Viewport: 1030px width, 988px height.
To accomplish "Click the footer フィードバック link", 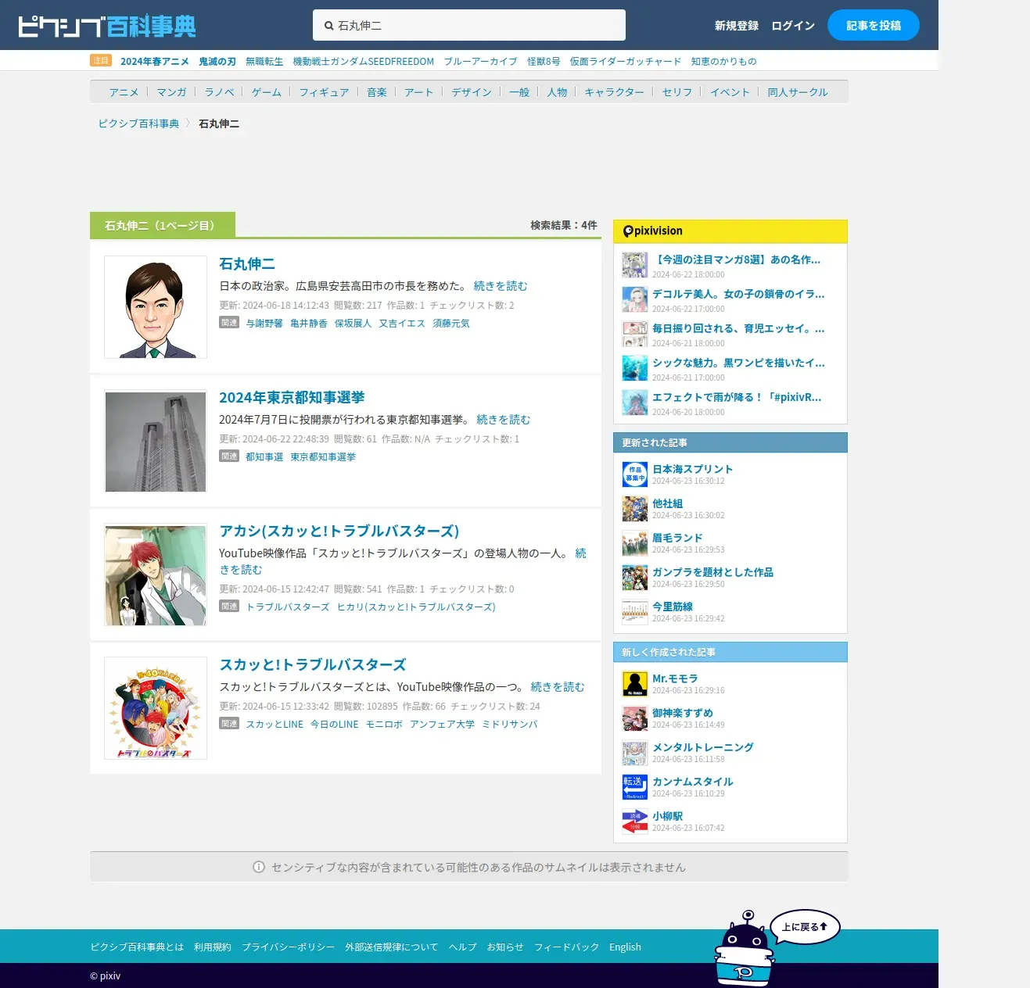I will tap(567, 947).
